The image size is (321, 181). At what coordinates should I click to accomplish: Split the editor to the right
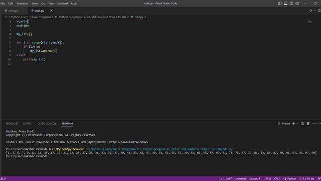(319, 11)
